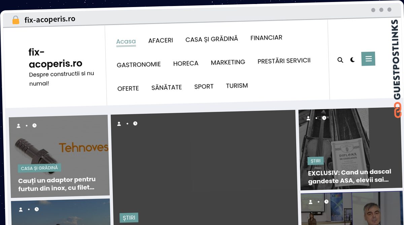Open the SPORT menu item
This screenshot has height=225, width=404.
[x=204, y=86]
